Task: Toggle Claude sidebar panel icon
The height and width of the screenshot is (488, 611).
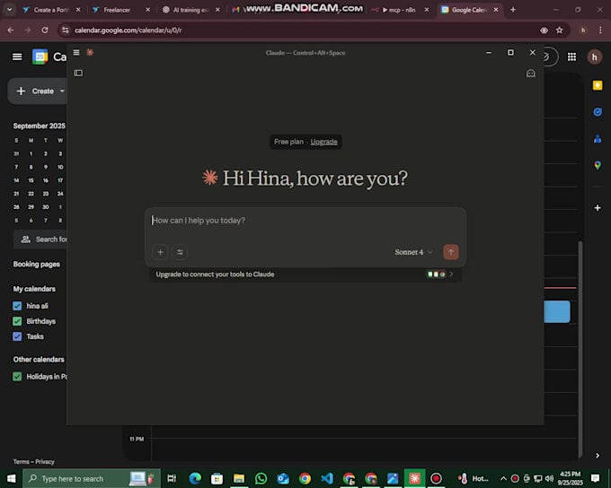Action: click(78, 73)
